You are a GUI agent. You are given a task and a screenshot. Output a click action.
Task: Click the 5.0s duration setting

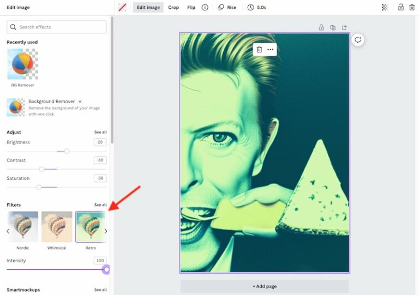click(262, 8)
